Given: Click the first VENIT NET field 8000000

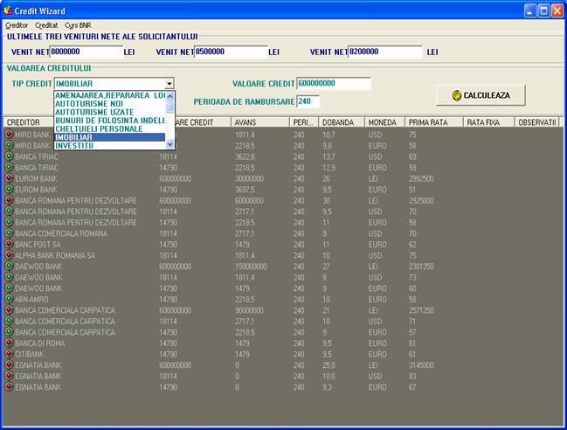Looking at the screenshot, I should click(86, 52).
